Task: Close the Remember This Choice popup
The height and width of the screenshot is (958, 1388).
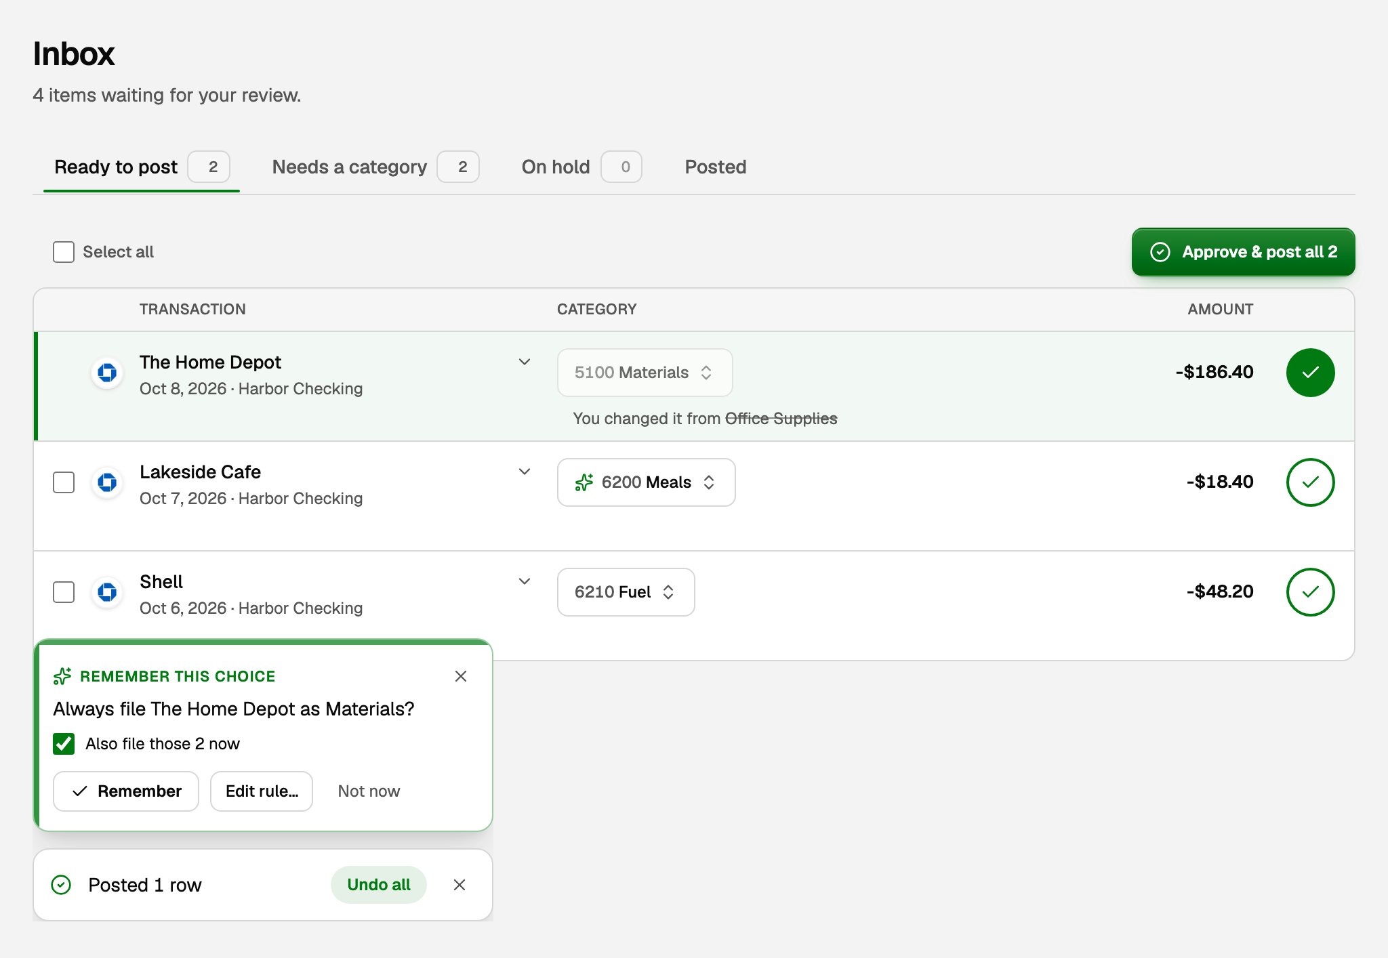Action: coord(461,676)
